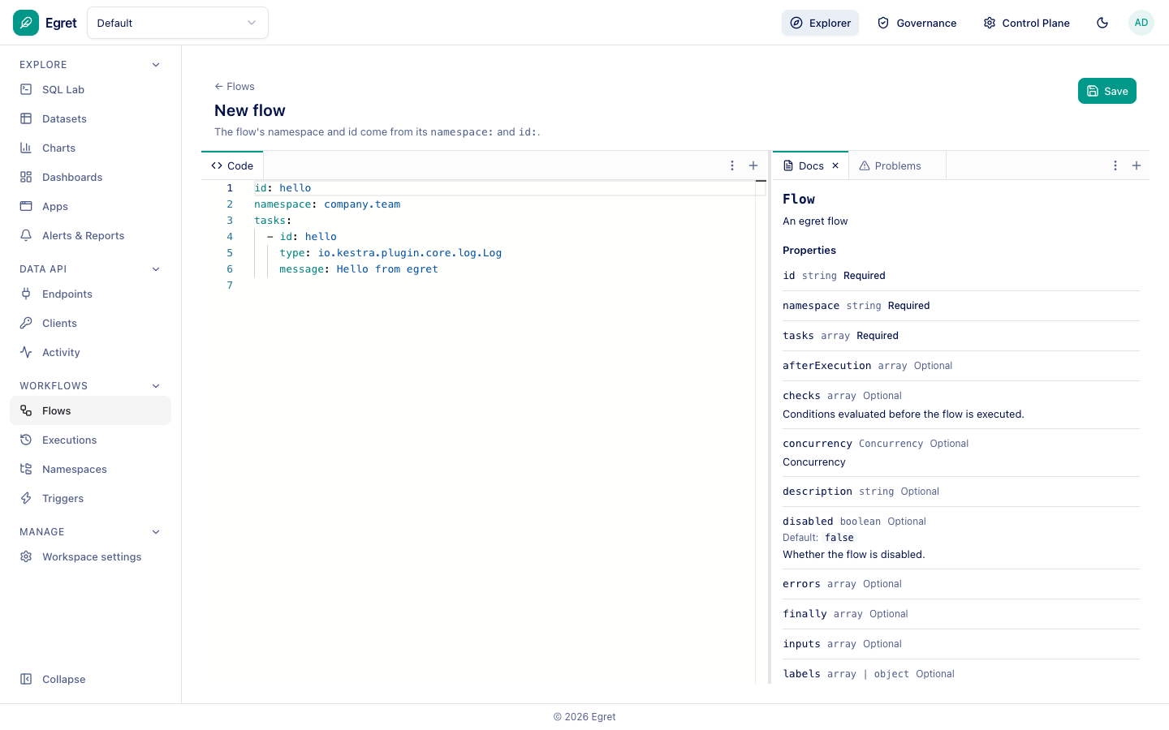1169x730 pixels.
Task: Click the Egret logo icon
Action: point(26,23)
